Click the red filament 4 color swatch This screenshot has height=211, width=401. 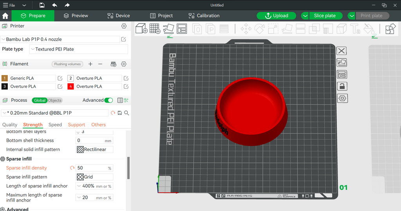click(x=70, y=87)
